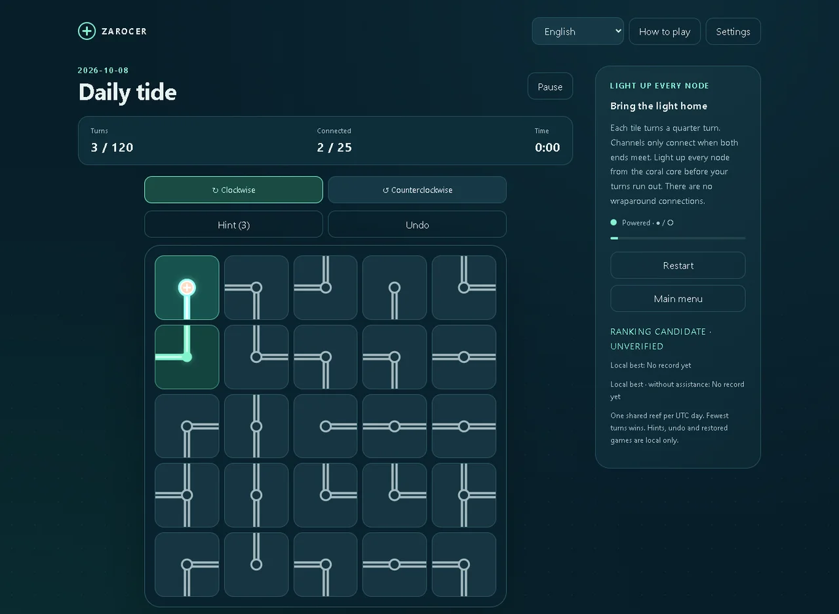
Task: Rotate the dead-end tile in the bottom row
Action: (256, 565)
